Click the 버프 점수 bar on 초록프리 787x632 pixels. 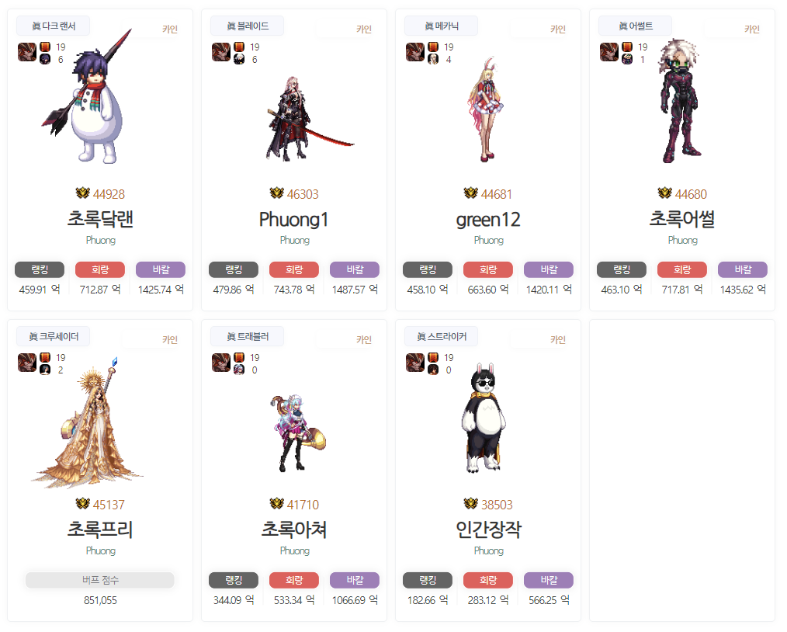pos(100,580)
